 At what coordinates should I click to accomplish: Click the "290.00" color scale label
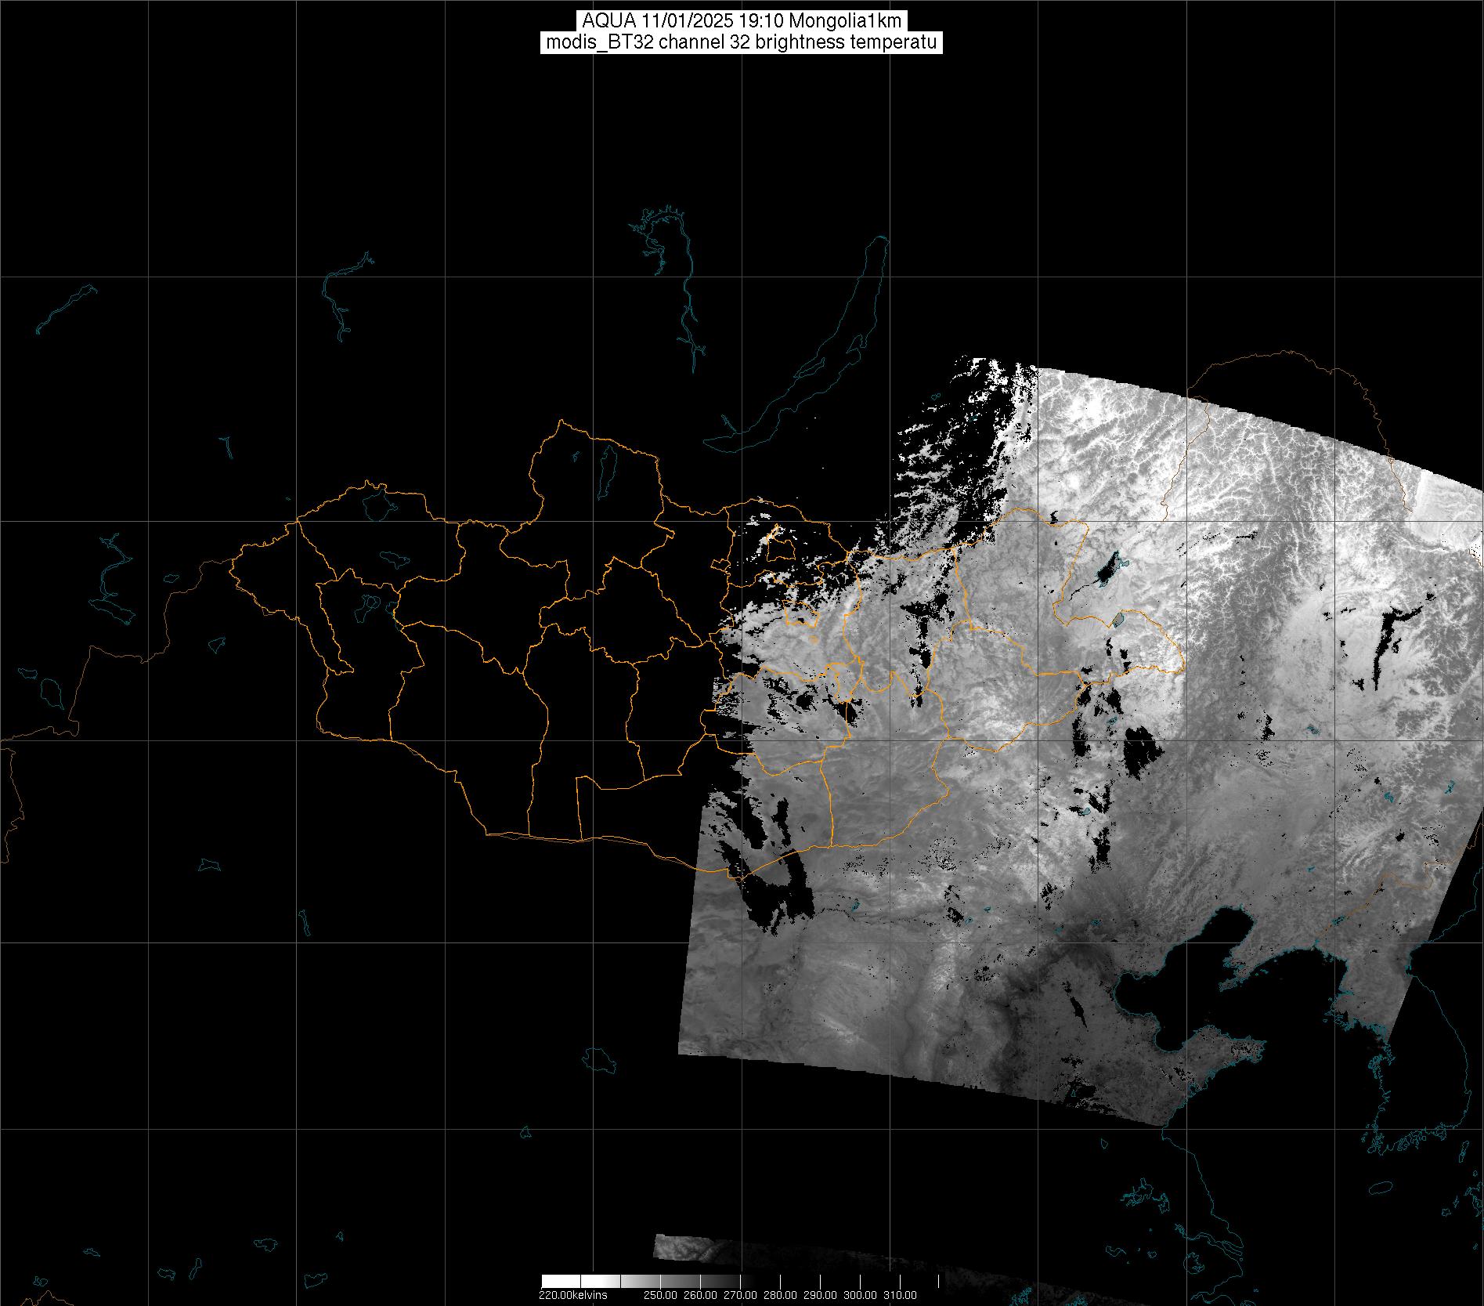[820, 1295]
